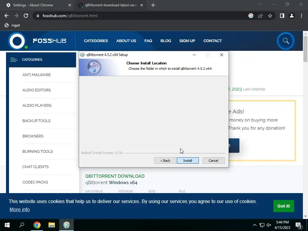Click qBittorrent installer taskbar icon
308x231 pixels.
point(66,225)
